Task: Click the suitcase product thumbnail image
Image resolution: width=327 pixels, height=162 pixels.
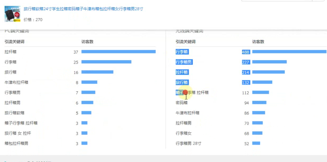Action: coord(12,14)
